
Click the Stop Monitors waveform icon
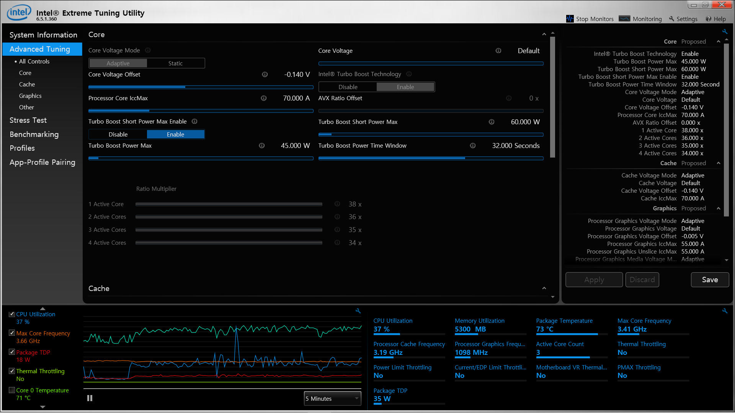click(x=570, y=19)
